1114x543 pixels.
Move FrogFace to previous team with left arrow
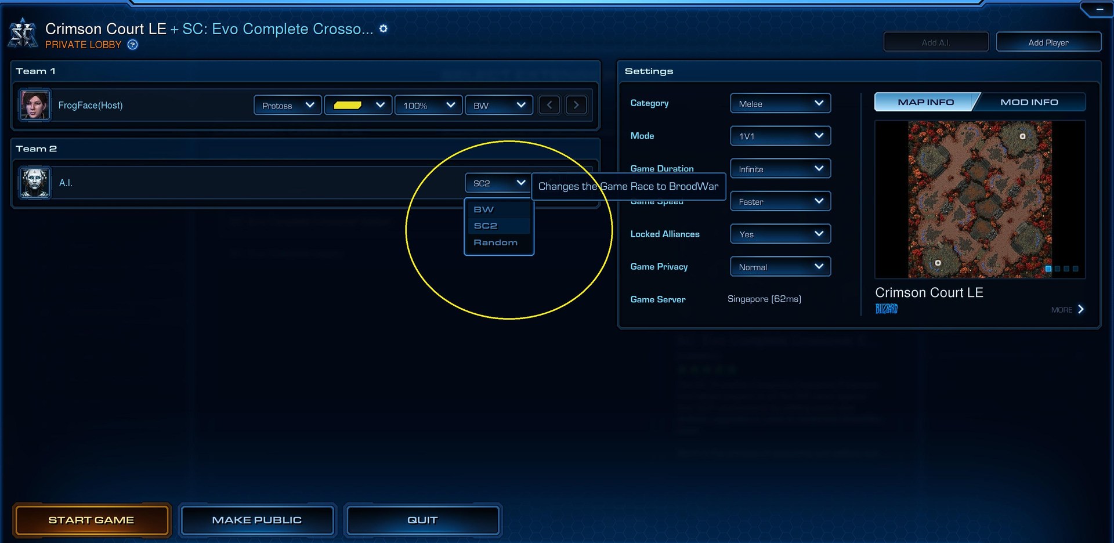point(549,105)
